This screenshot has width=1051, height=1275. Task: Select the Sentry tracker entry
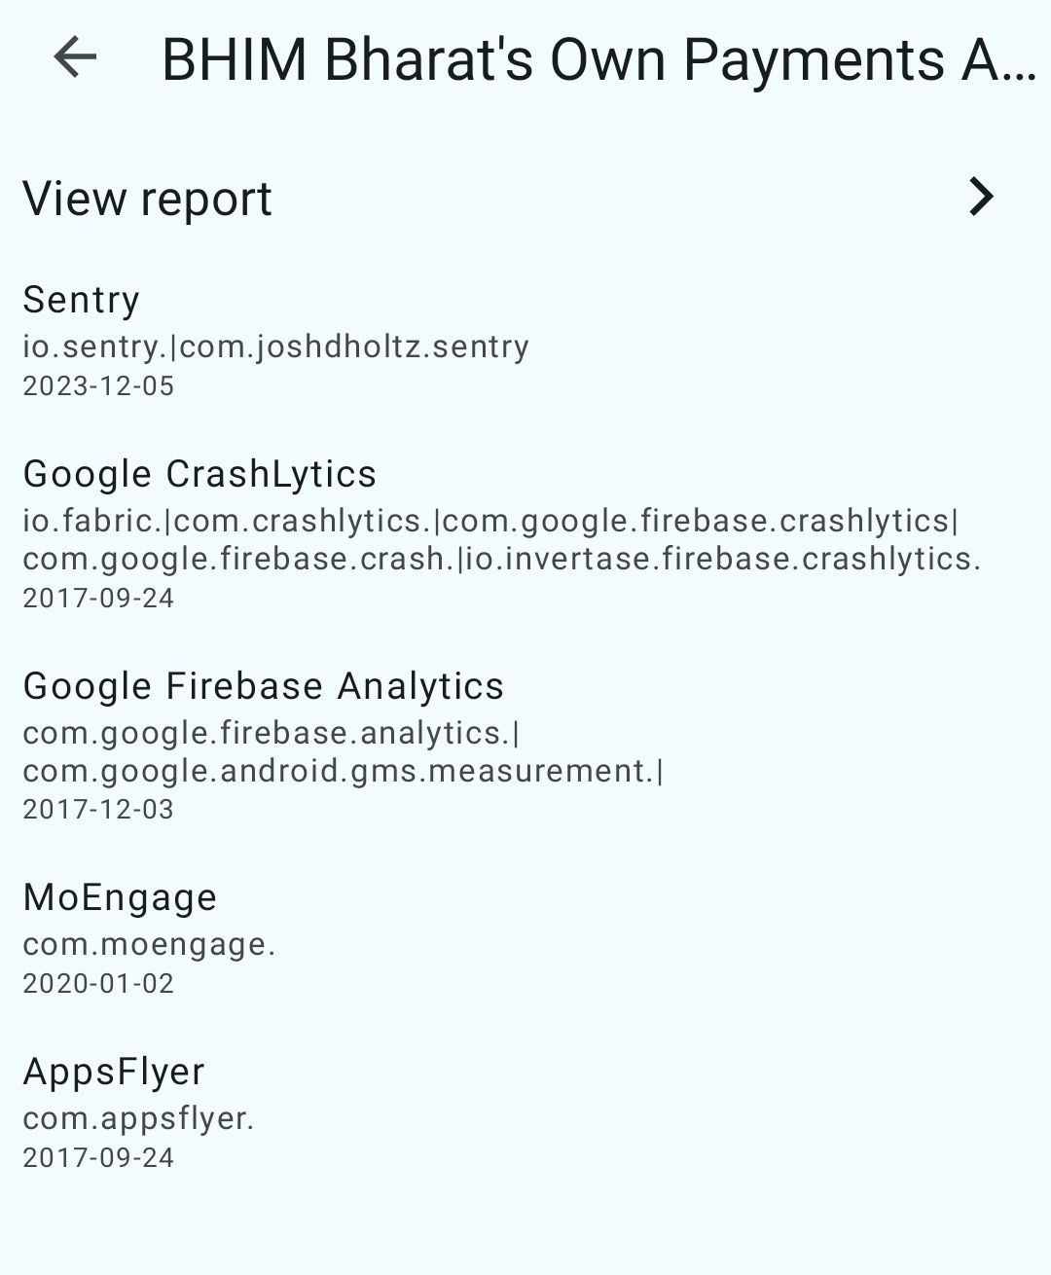(x=82, y=300)
